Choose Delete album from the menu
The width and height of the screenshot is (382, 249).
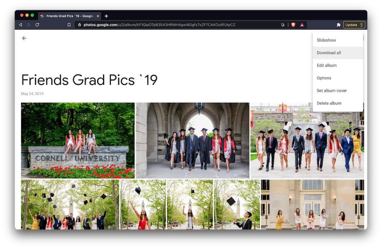pos(329,103)
